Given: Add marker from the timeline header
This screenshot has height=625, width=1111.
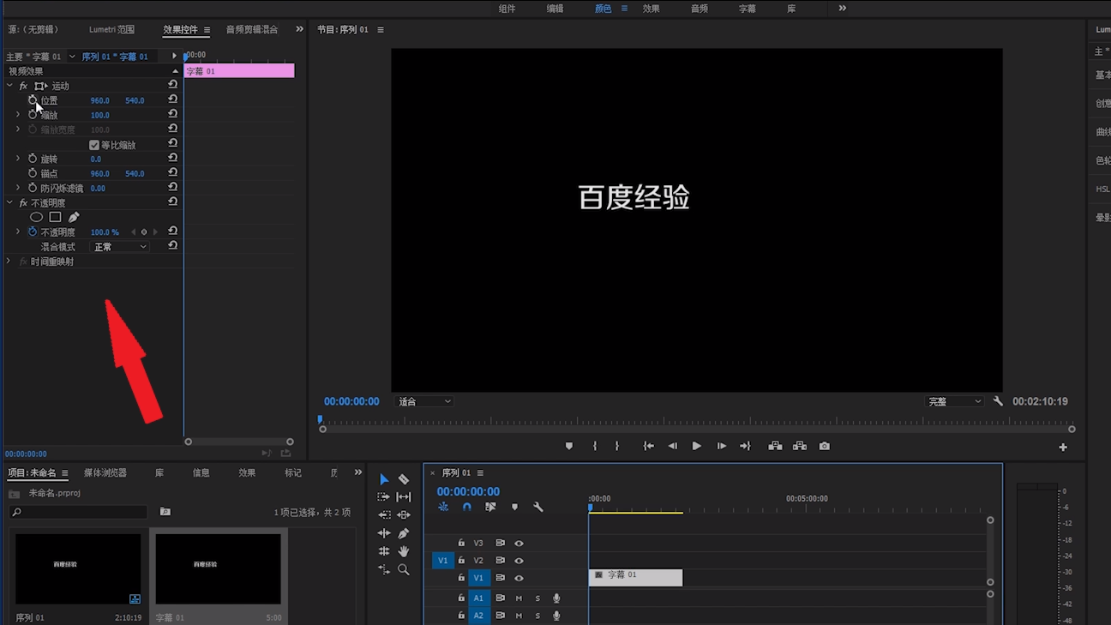Looking at the screenshot, I should (514, 507).
